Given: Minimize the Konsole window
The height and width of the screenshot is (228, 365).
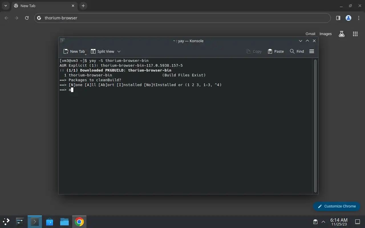Looking at the screenshot, I should point(301,41).
